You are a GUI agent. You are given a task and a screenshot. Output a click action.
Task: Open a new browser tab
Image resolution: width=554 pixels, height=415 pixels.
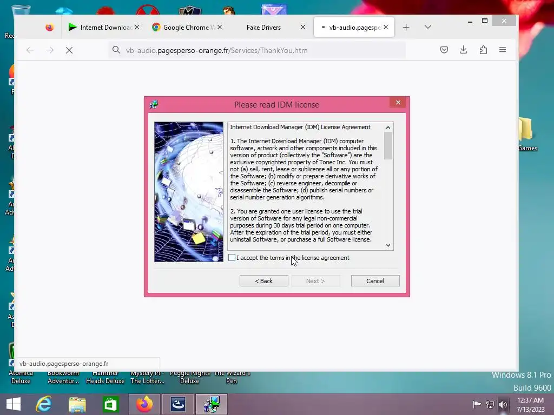[406, 27]
